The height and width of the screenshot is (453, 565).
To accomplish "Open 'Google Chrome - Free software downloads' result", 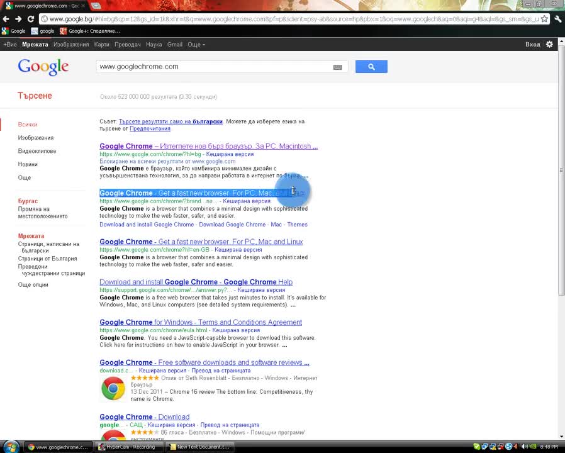I will click(204, 362).
